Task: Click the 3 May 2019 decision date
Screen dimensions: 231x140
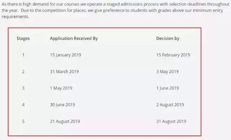Action: pos(167,72)
